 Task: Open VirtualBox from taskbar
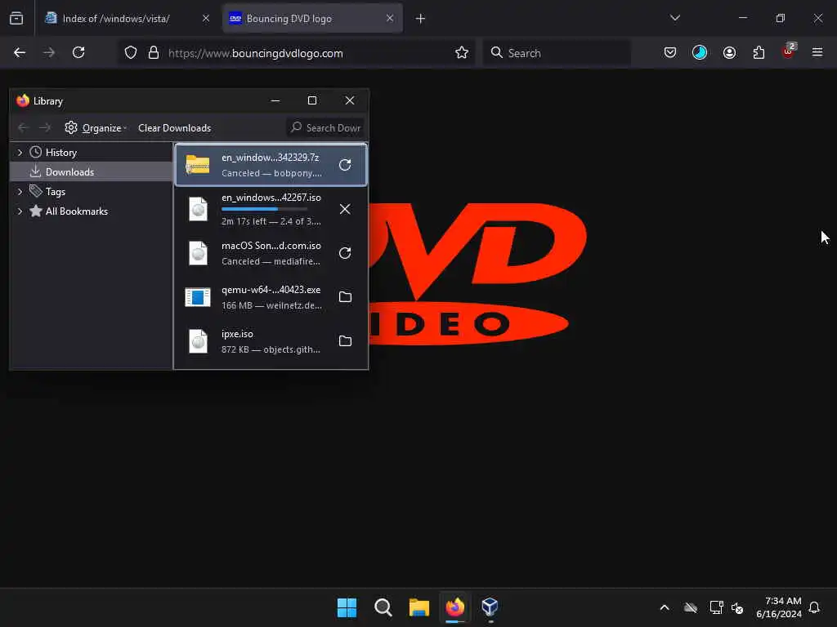(490, 607)
